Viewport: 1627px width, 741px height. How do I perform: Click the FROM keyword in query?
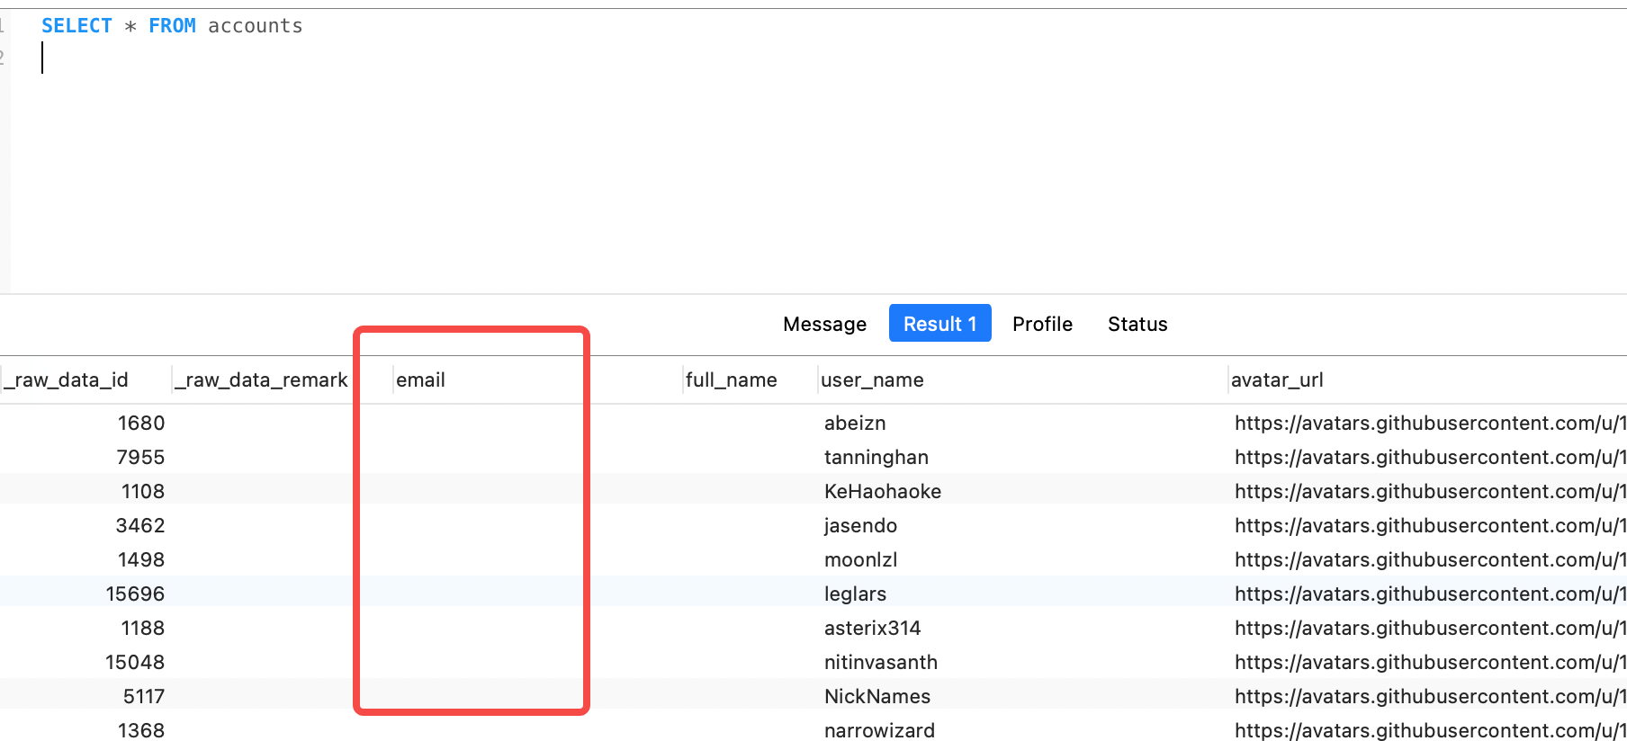[172, 26]
